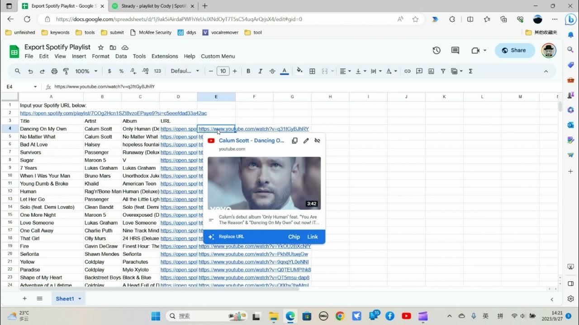Decrease font size with minus button
The width and height of the screenshot is (579, 325).
click(211, 71)
